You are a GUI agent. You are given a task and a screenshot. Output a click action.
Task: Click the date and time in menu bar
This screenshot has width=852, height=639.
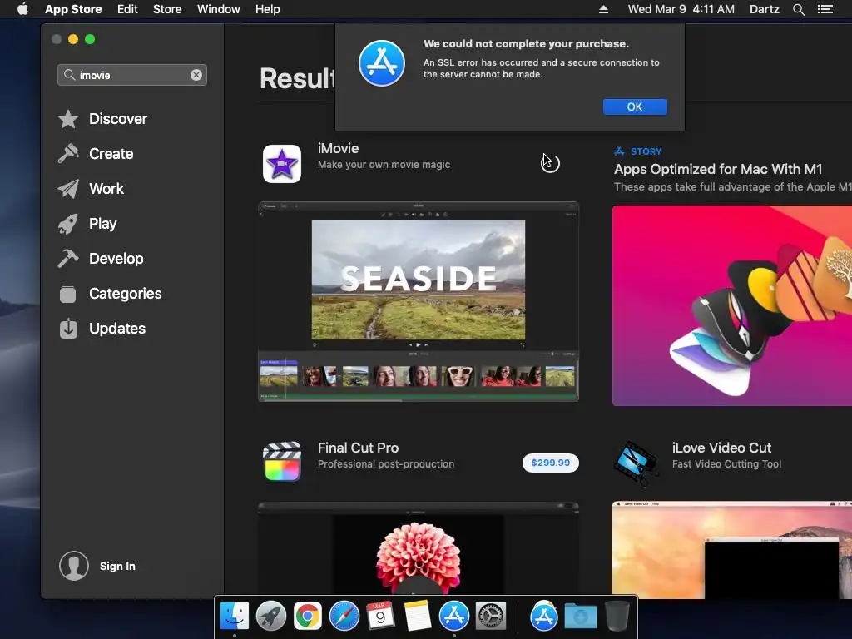[681, 9]
